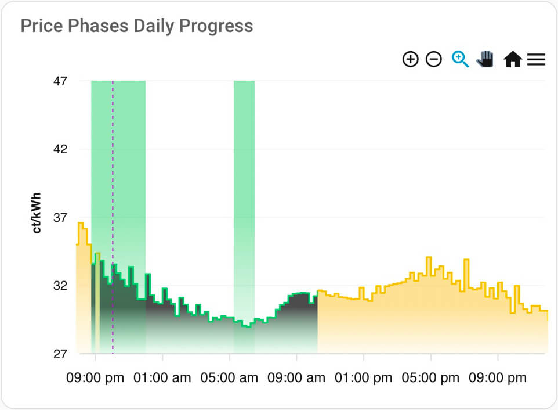Click the 05:00 am x-axis label
This screenshot has height=410, width=558.
coord(229,378)
